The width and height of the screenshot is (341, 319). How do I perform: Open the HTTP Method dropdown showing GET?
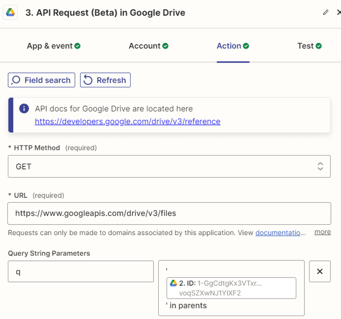[x=169, y=166]
